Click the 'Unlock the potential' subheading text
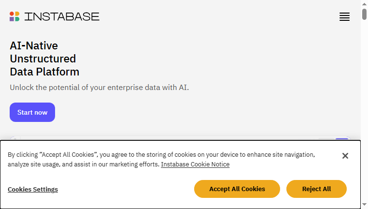Screen dimensions: 368x209 [x=99, y=88]
